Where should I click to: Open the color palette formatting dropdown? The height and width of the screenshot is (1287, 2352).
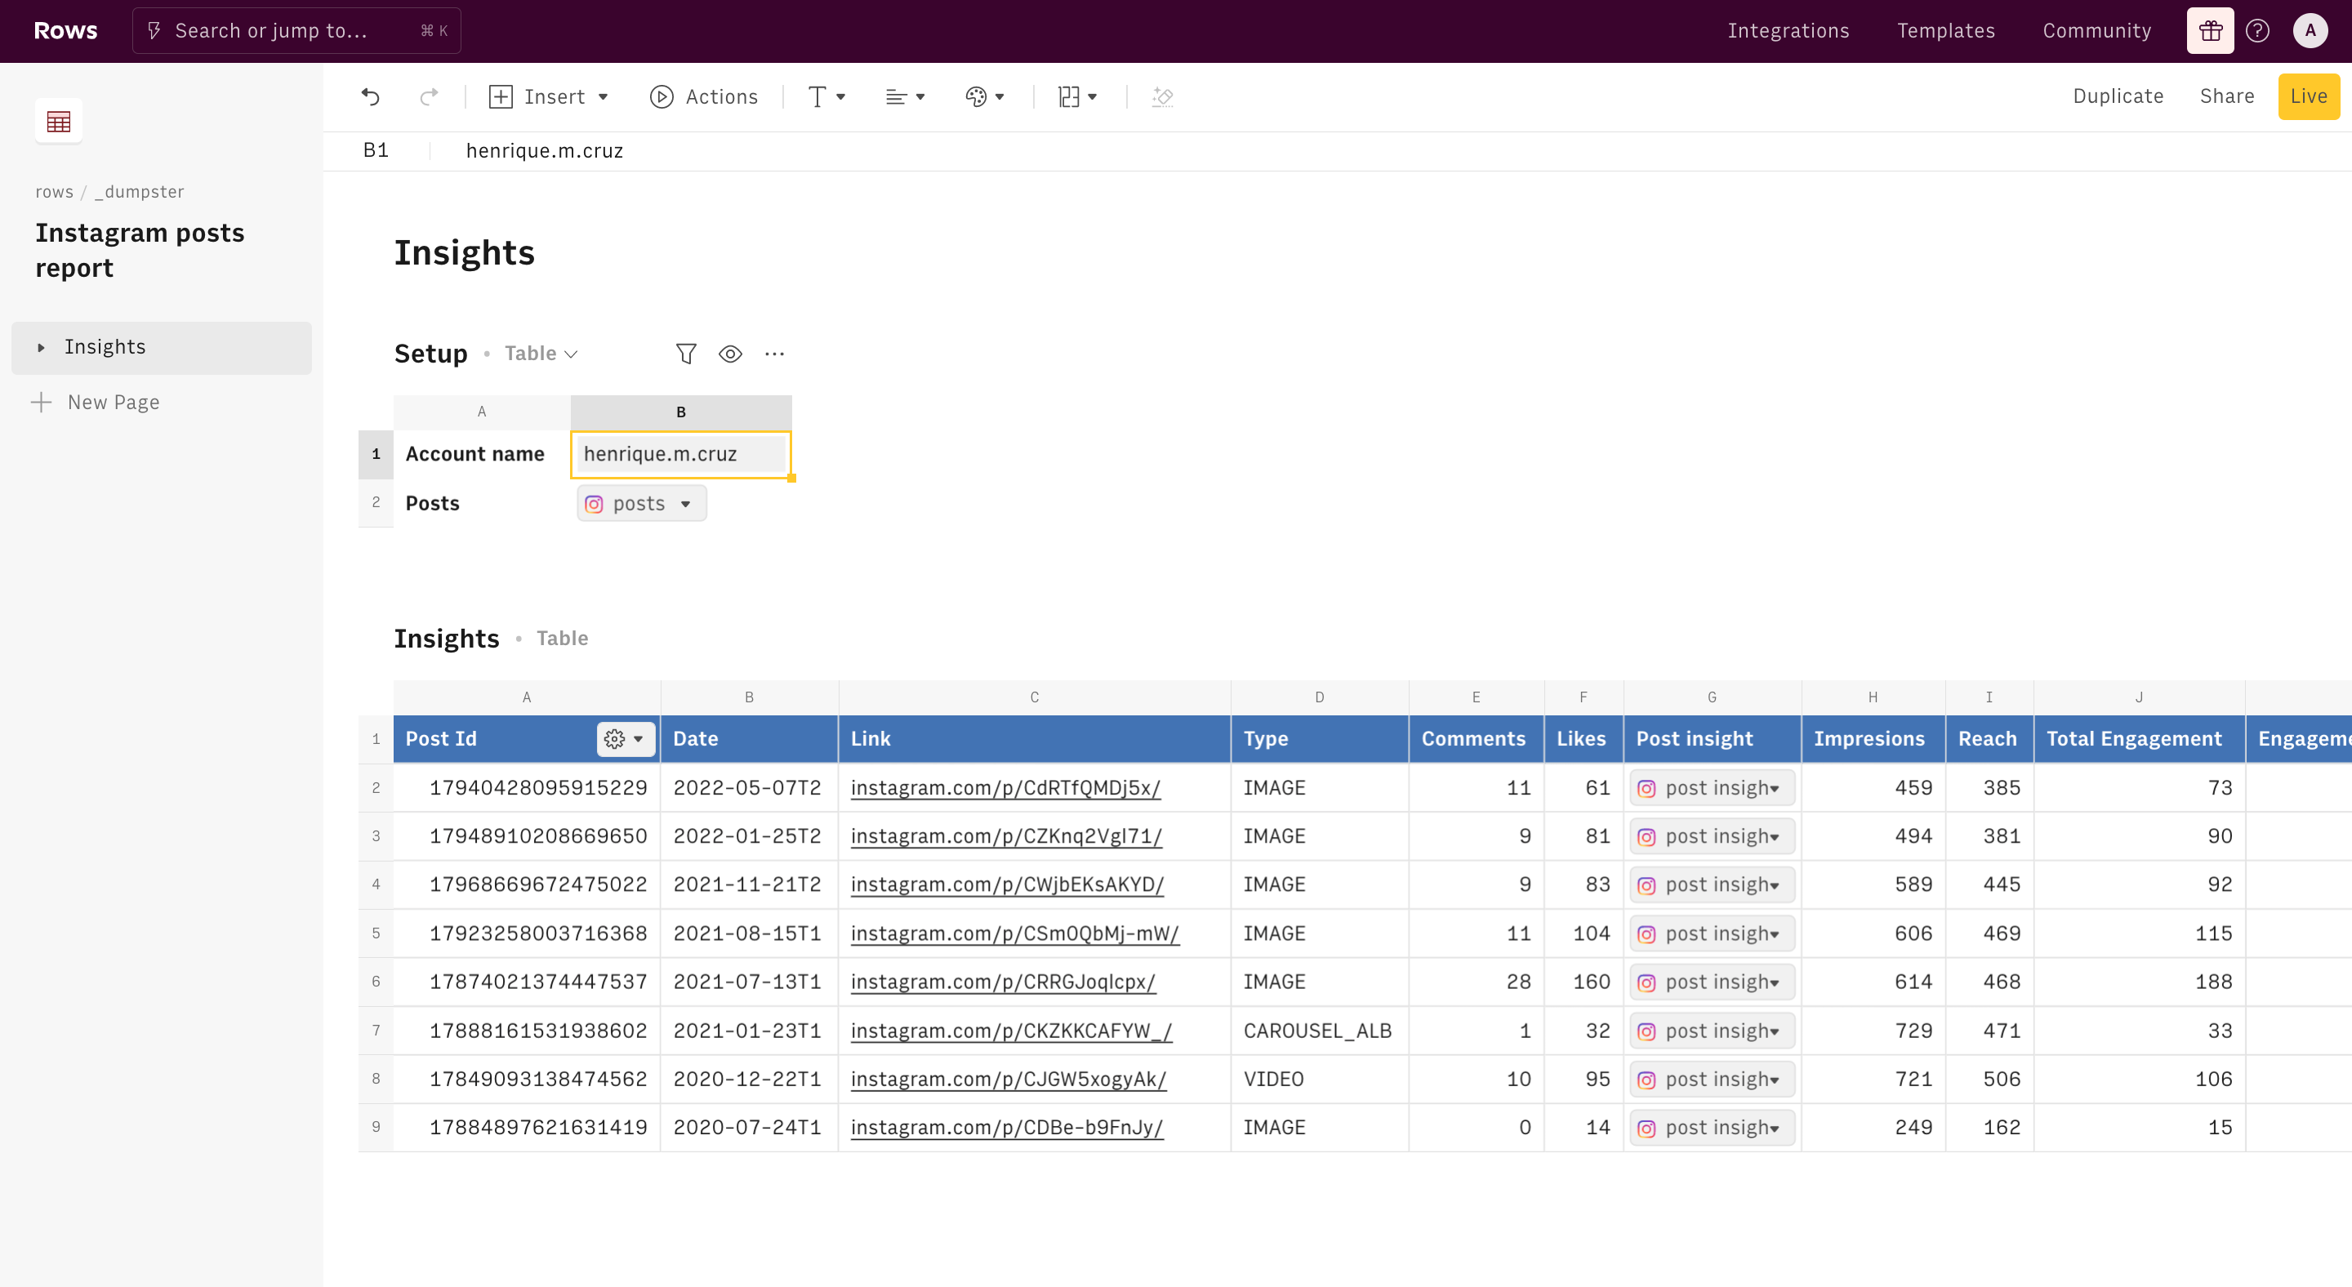tap(984, 96)
